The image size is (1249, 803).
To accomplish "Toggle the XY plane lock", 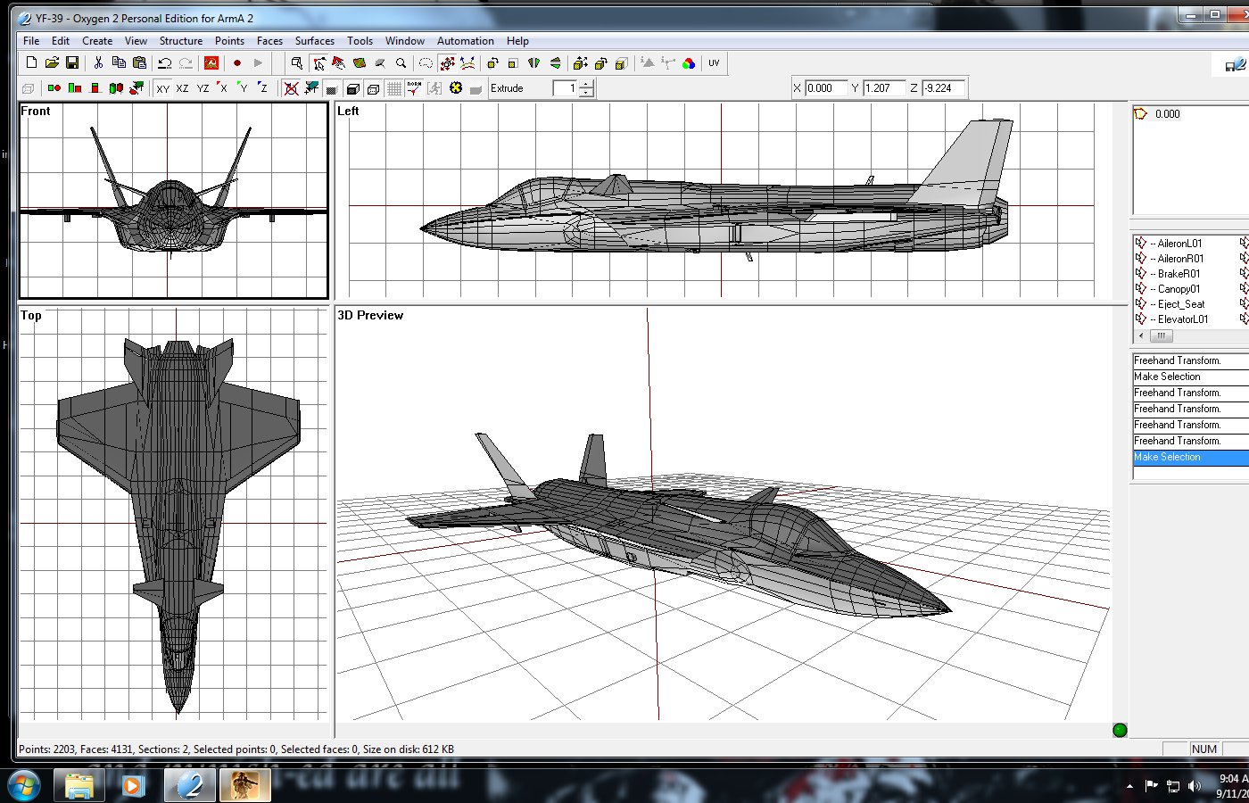I will coord(162,88).
